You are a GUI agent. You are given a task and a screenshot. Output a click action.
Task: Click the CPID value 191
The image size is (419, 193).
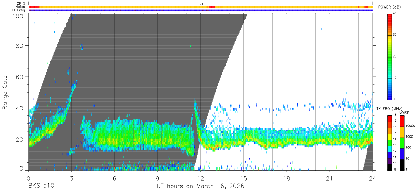click(201, 4)
